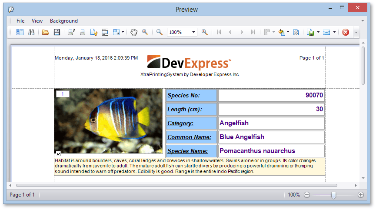
Task: Click the Send via E-Mail envelope icon
Action: point(326,32)
